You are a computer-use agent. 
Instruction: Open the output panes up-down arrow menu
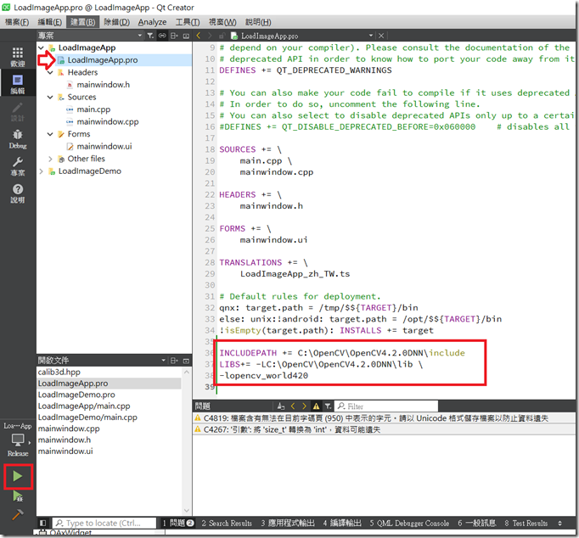(559, 524)
